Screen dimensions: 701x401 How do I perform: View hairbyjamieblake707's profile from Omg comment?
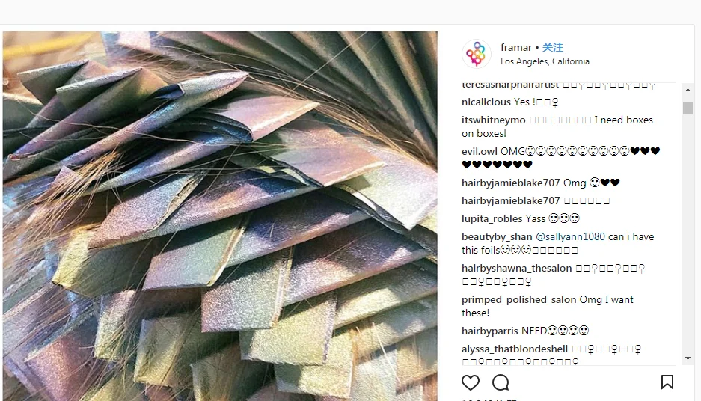(x=510, y=183)
